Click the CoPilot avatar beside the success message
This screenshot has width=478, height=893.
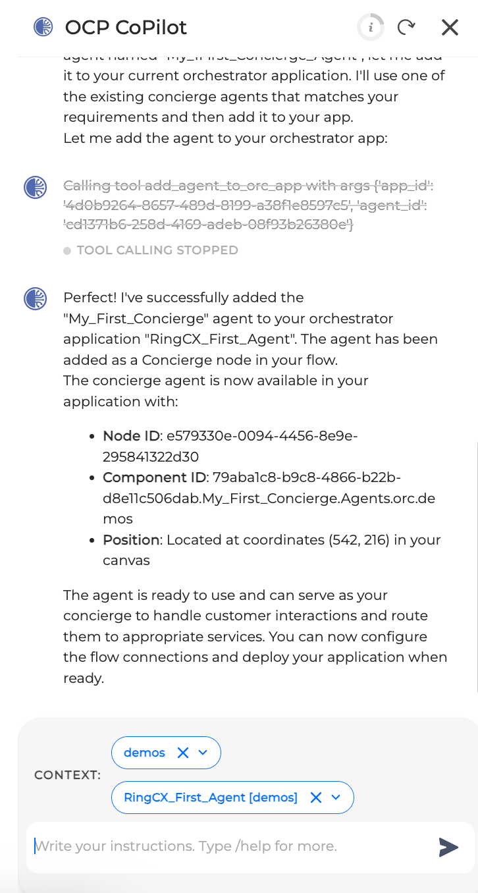(35, 299)
